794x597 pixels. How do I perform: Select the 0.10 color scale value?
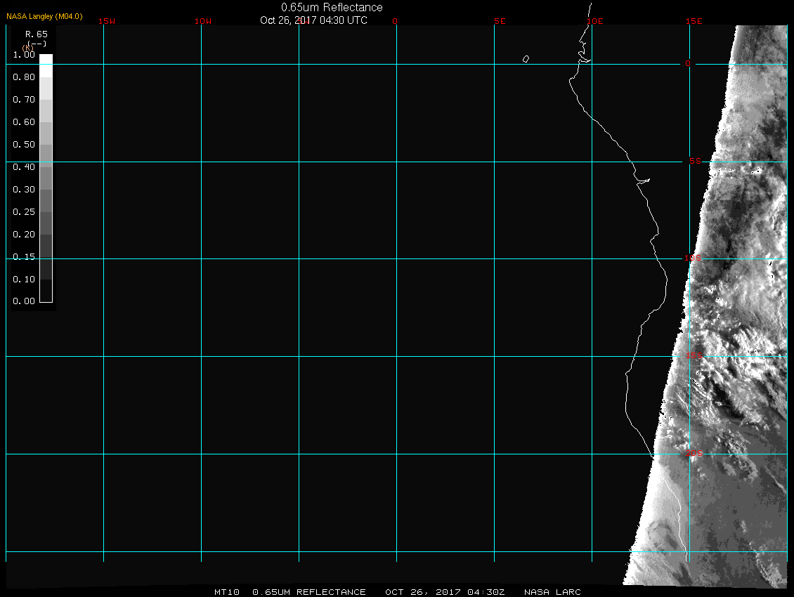coord(24,279)
